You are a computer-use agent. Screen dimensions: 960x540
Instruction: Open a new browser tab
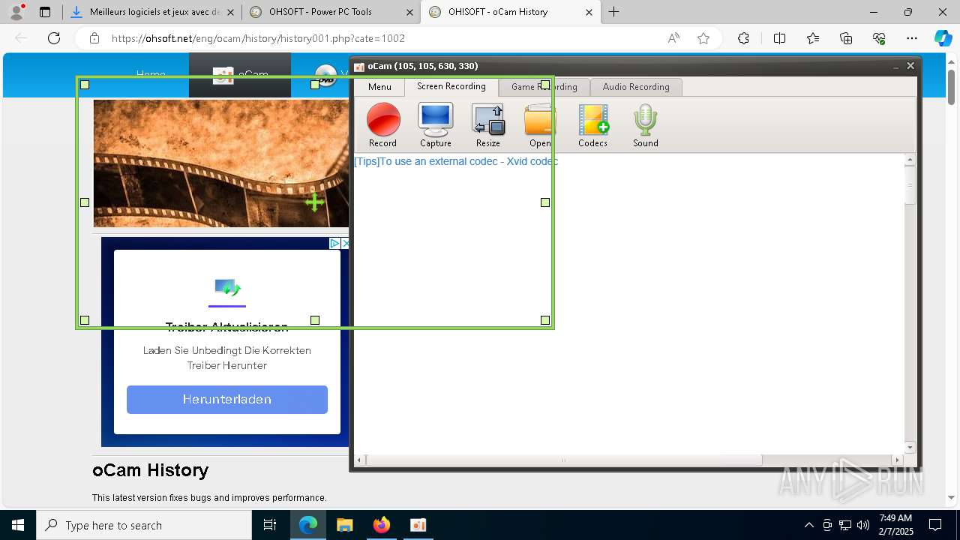click(614, 12)
